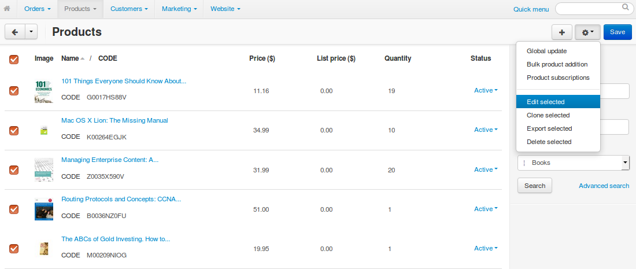Open Active status dropdown for code G0017HS88V
This screenshot has width=636, height=269.
coord(486,90)
